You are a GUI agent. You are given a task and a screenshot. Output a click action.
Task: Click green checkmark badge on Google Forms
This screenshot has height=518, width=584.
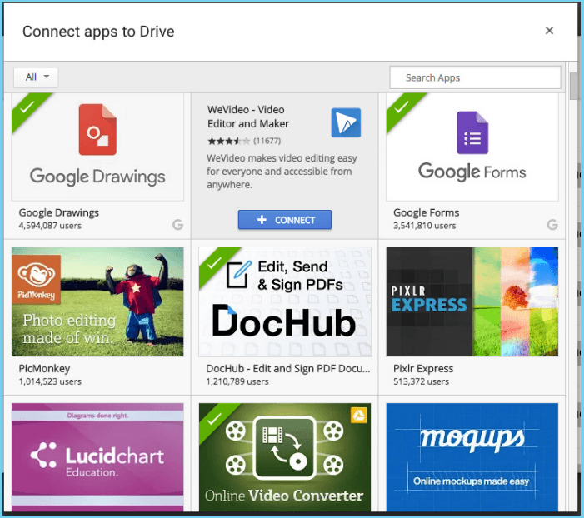[401, 108]
